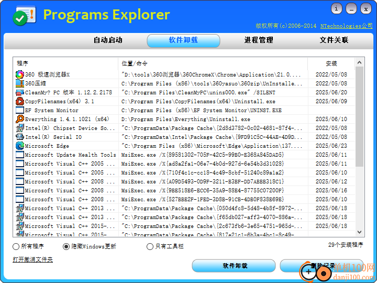377x283 pixels.
Task: Click the Microsoft Edge icon
Action: (x=20, y=146)
